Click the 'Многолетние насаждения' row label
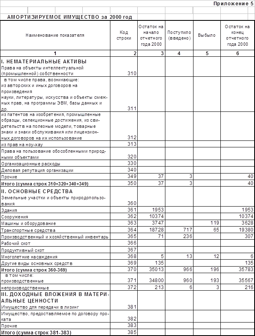The width and height of the screenshot is (255, 336). pyautogui.click(x=29, y=257)
